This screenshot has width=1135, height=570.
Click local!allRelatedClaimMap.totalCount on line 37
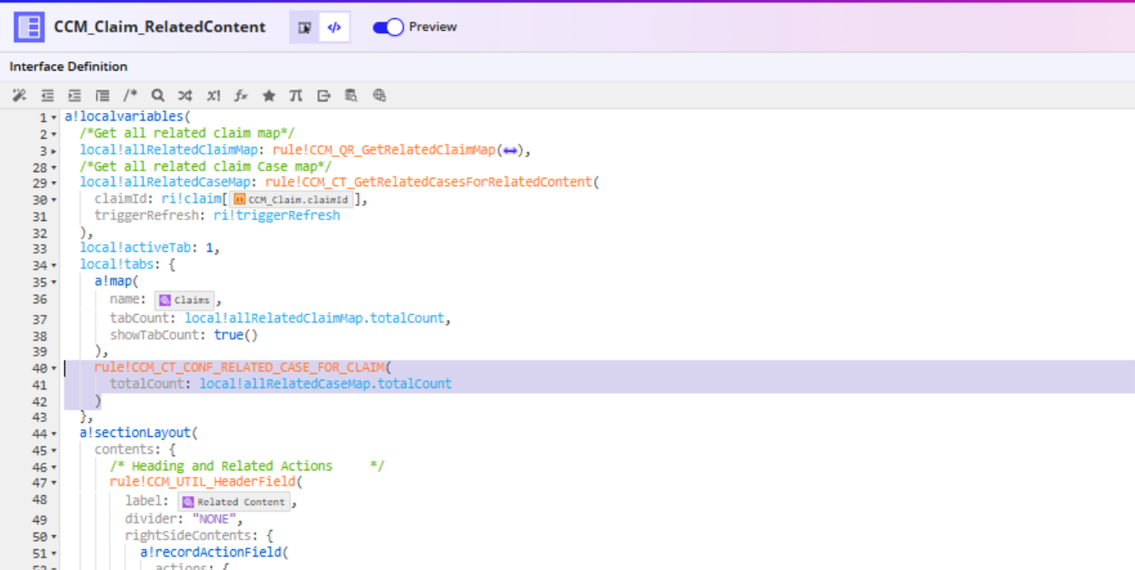(316, 318)
